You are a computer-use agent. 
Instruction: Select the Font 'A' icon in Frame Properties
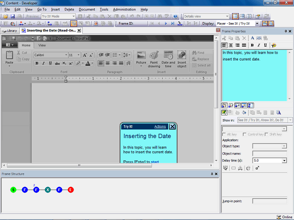click(x=252, y=38)
